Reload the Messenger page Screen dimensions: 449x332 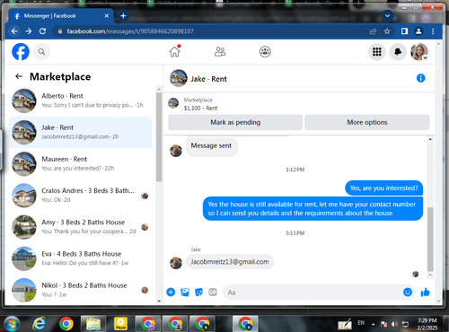[x=42, y=31]
